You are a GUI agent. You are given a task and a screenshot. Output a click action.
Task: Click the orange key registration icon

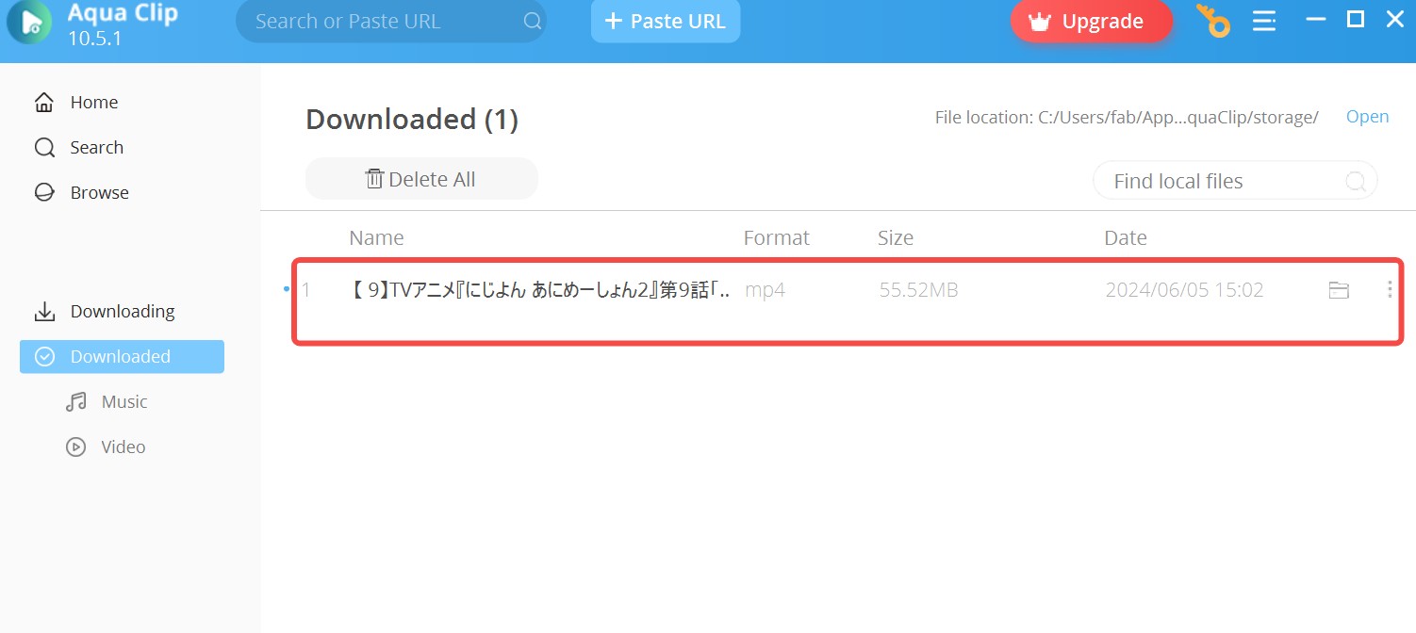click(x=1212, y=21)
